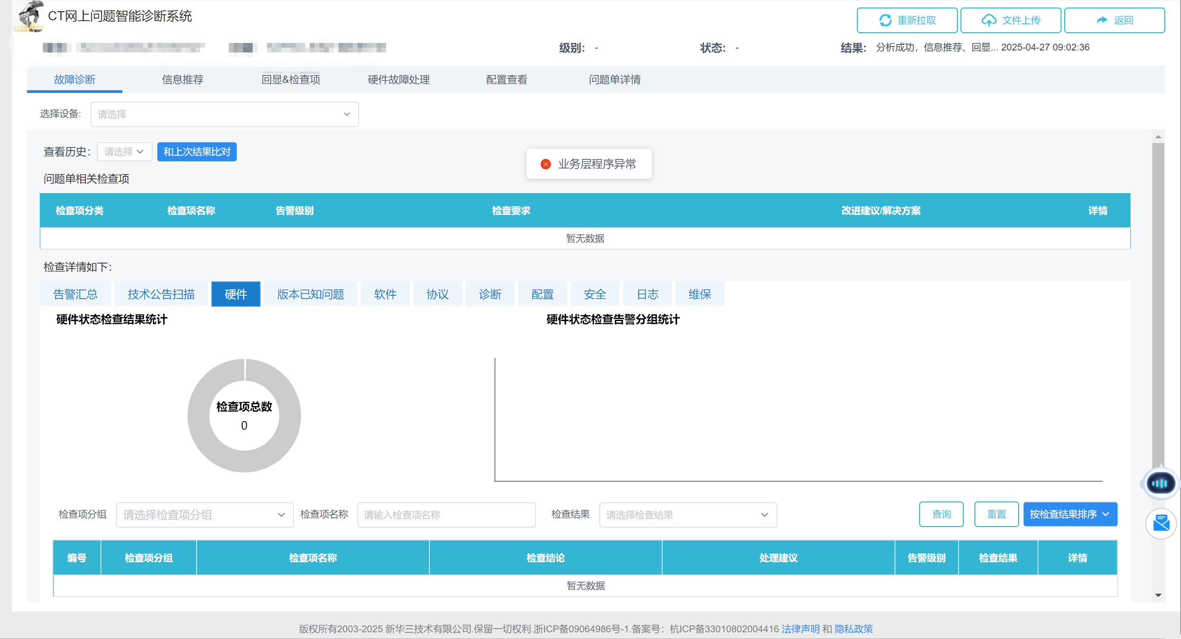This screenshot has height=639, width=1181.
Task: Select the 版本已知问题 check tab
Action: [310, 294]
